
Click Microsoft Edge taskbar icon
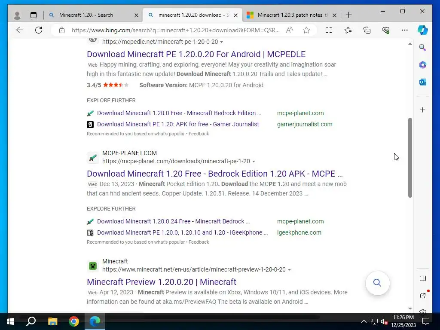pyautogui.click(x=95, y=321)
